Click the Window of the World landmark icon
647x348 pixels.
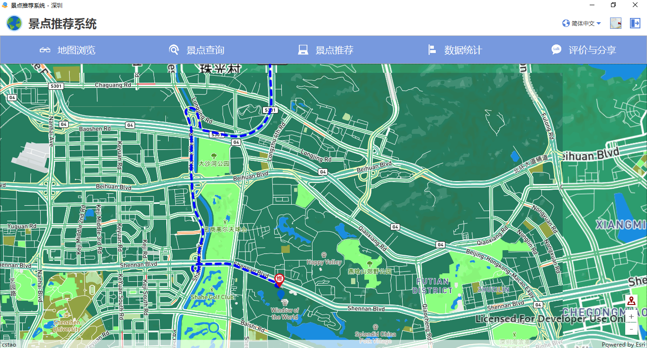tap(284, 303)
